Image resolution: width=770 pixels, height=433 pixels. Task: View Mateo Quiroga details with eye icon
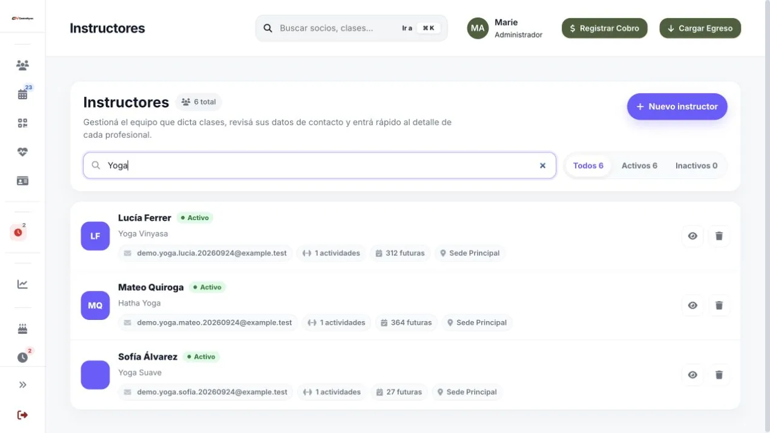tap(693, 305)
